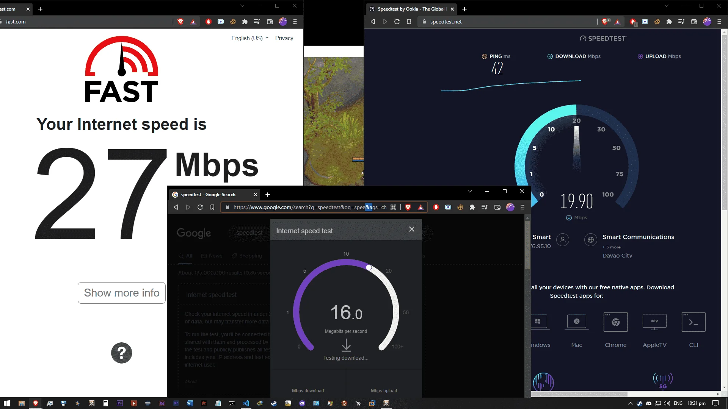The image size is (728, 409).
Task: Open a new tab in the Google window
Action: coord(268,195)
